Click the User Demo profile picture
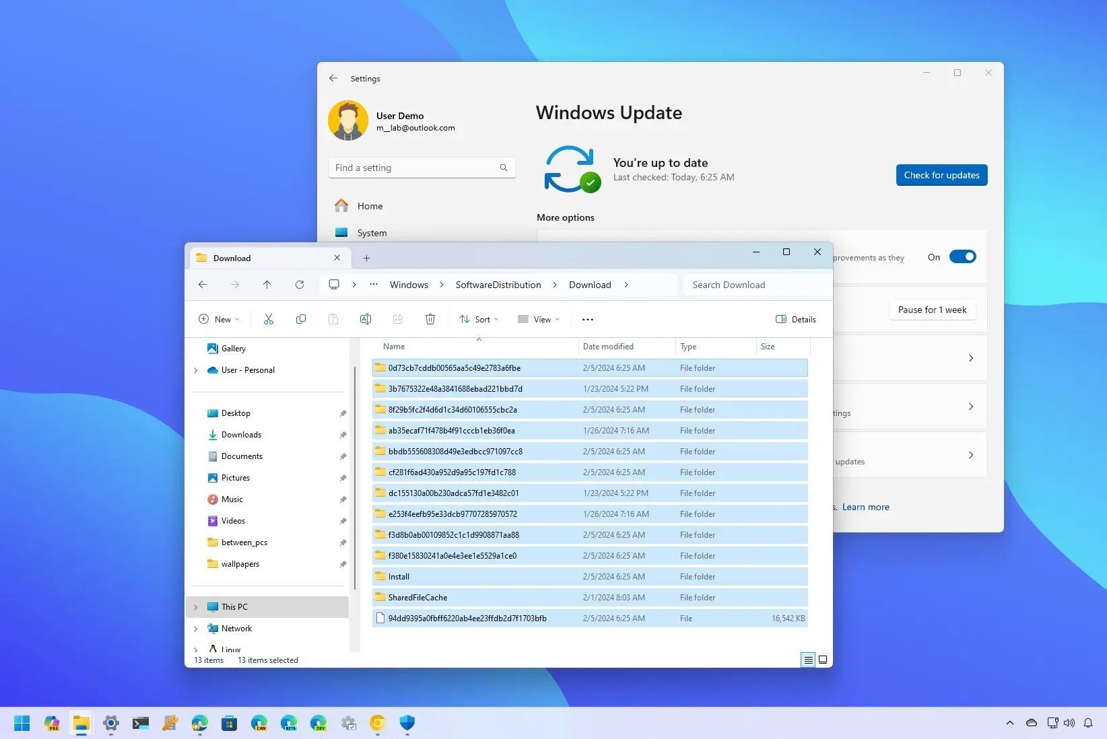This screenshot has width=1107, height=739. click(x=348, y=121)
